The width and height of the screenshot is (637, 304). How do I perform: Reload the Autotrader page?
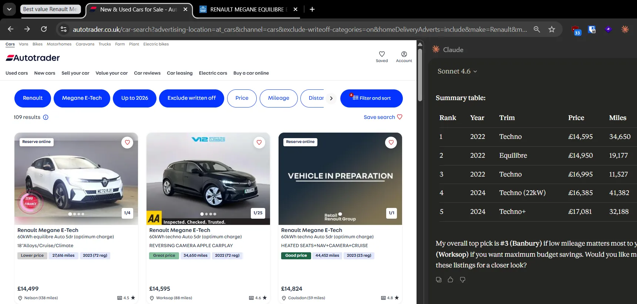[44, 29]
